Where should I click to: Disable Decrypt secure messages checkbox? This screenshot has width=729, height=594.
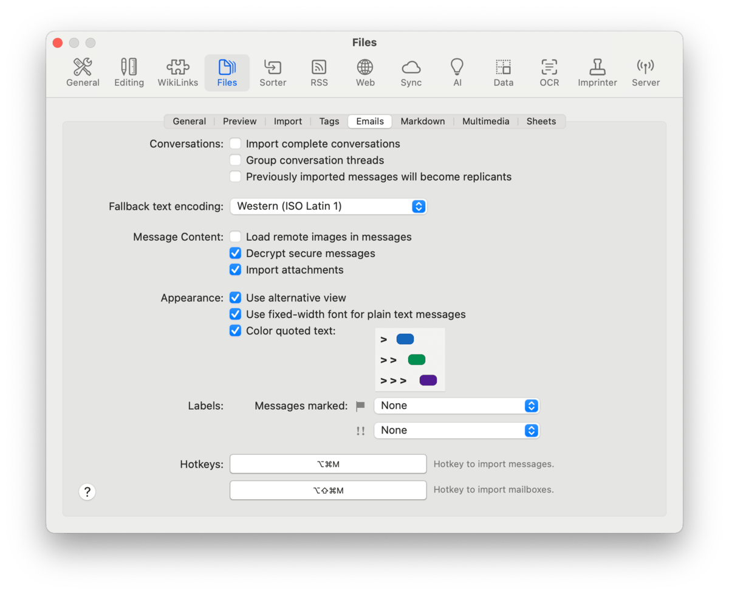[x=236, y=254]
